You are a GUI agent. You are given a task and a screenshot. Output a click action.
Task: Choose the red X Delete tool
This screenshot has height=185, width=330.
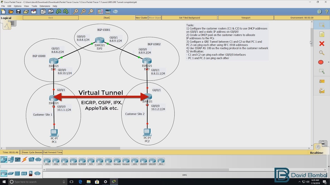point(321,44)
